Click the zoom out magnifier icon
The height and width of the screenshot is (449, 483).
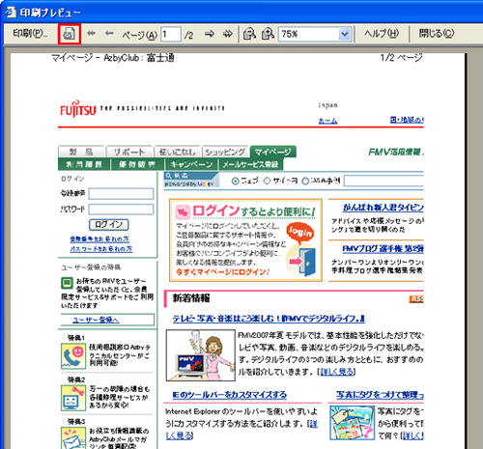click(x=249, y=34)
